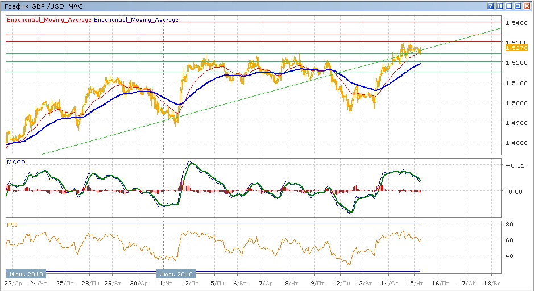Click the first Июнь 2010 month marker

(x=24, y=274)
